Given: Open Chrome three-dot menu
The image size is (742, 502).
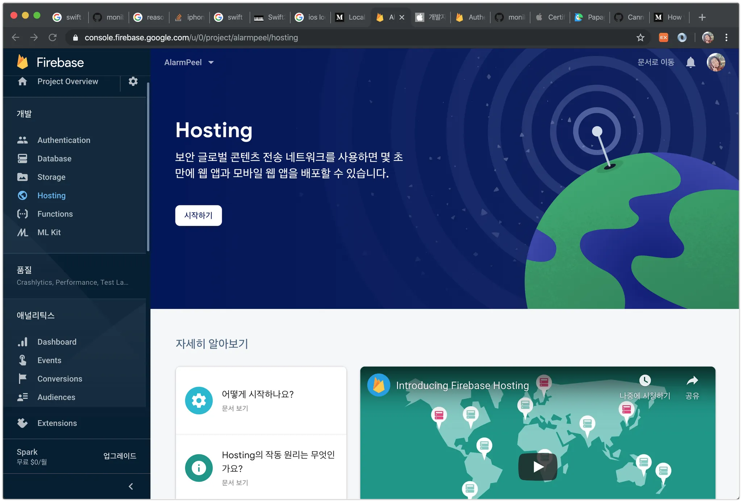Looking at the screenshot, I should pos(726,38).
